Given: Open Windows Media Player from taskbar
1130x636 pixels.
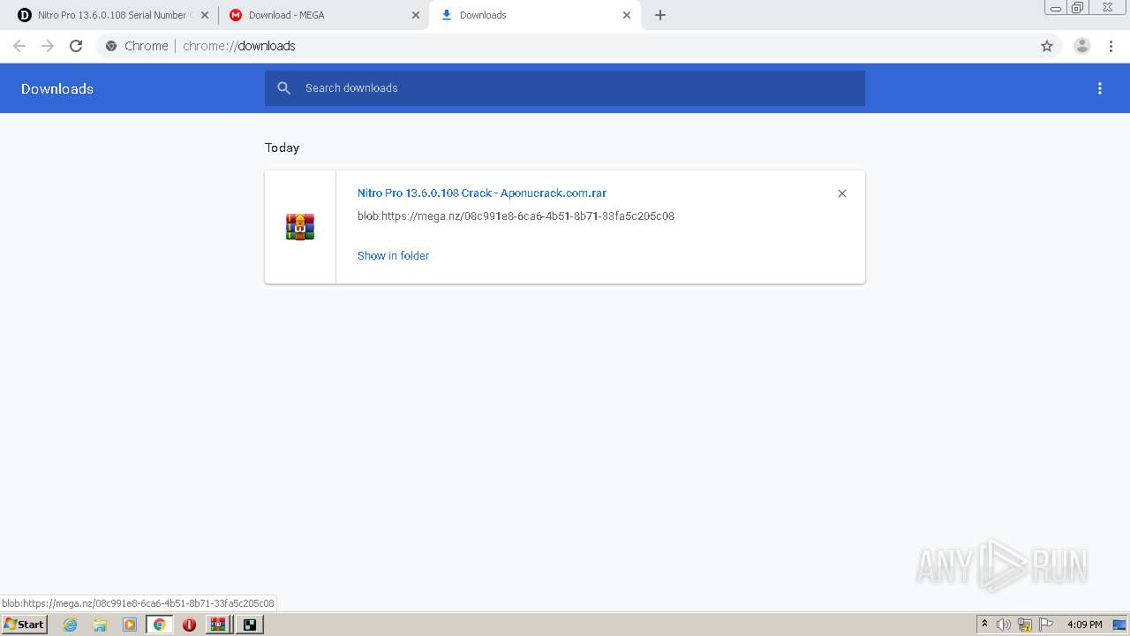Looking at the screenshot, I should coord(130,625).
